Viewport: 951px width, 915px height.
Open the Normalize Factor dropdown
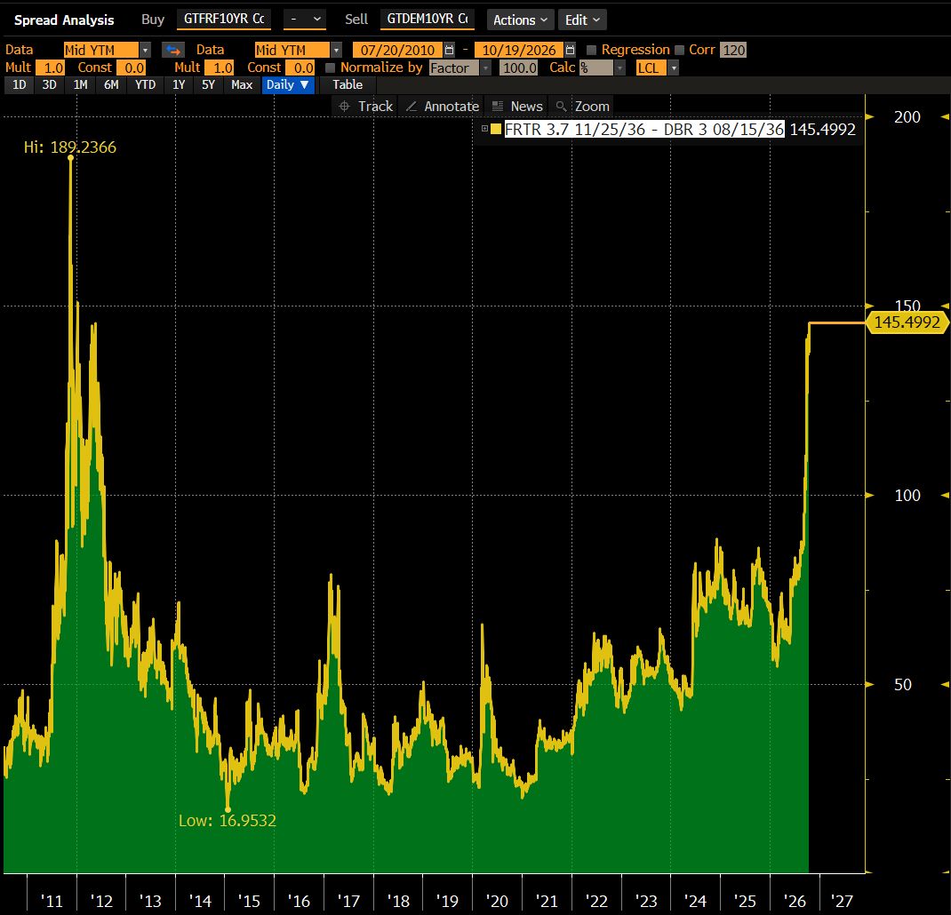485,68
